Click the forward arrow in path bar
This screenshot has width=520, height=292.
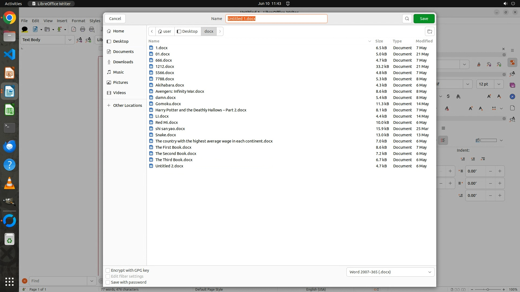(220, 31)
